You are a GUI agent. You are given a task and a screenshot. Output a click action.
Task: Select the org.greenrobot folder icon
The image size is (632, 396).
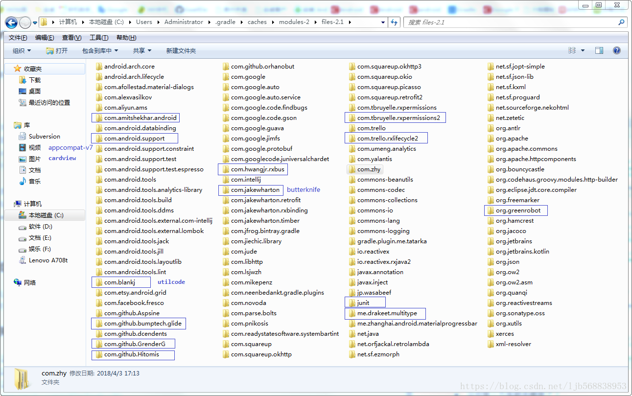pos(491,210)
